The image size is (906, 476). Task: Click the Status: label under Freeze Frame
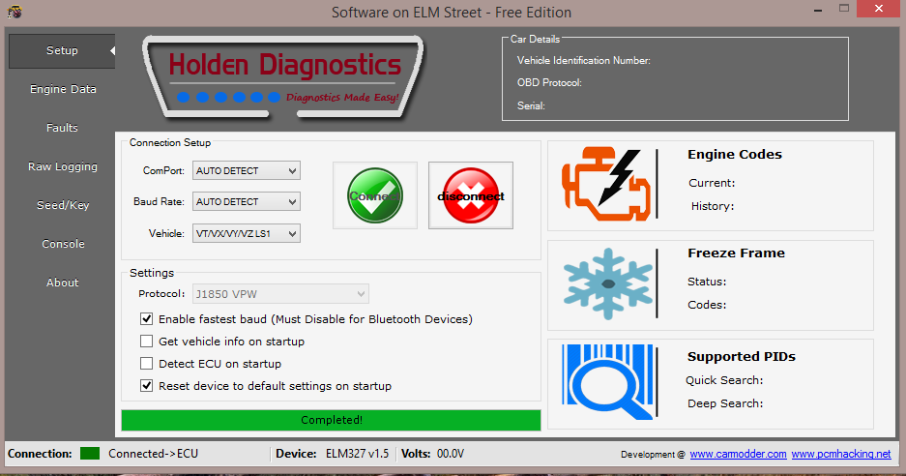pos(707,282)
